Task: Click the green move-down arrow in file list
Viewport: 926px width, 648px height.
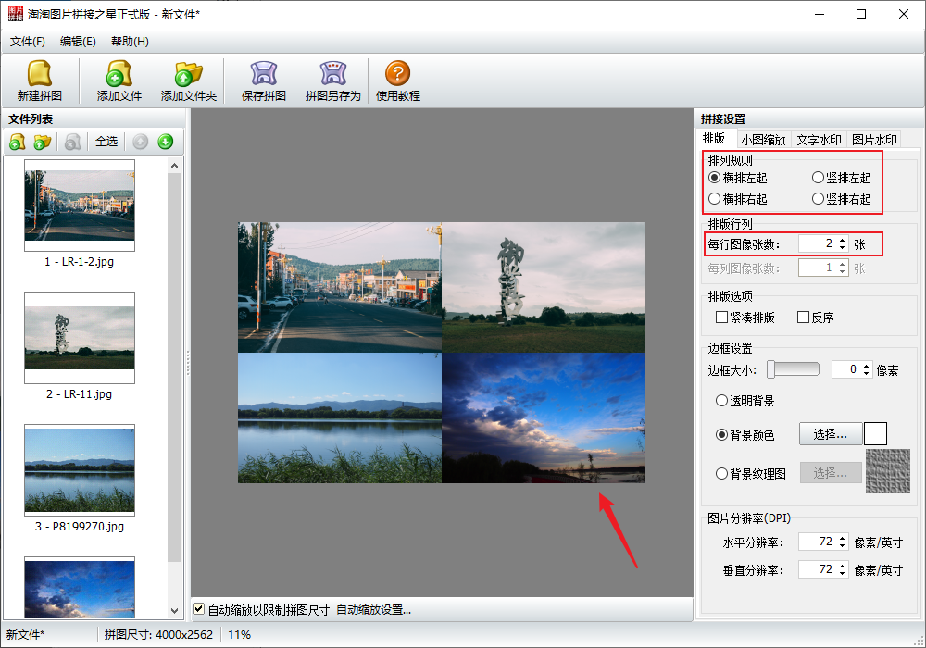Action: (x=165, y=142)
